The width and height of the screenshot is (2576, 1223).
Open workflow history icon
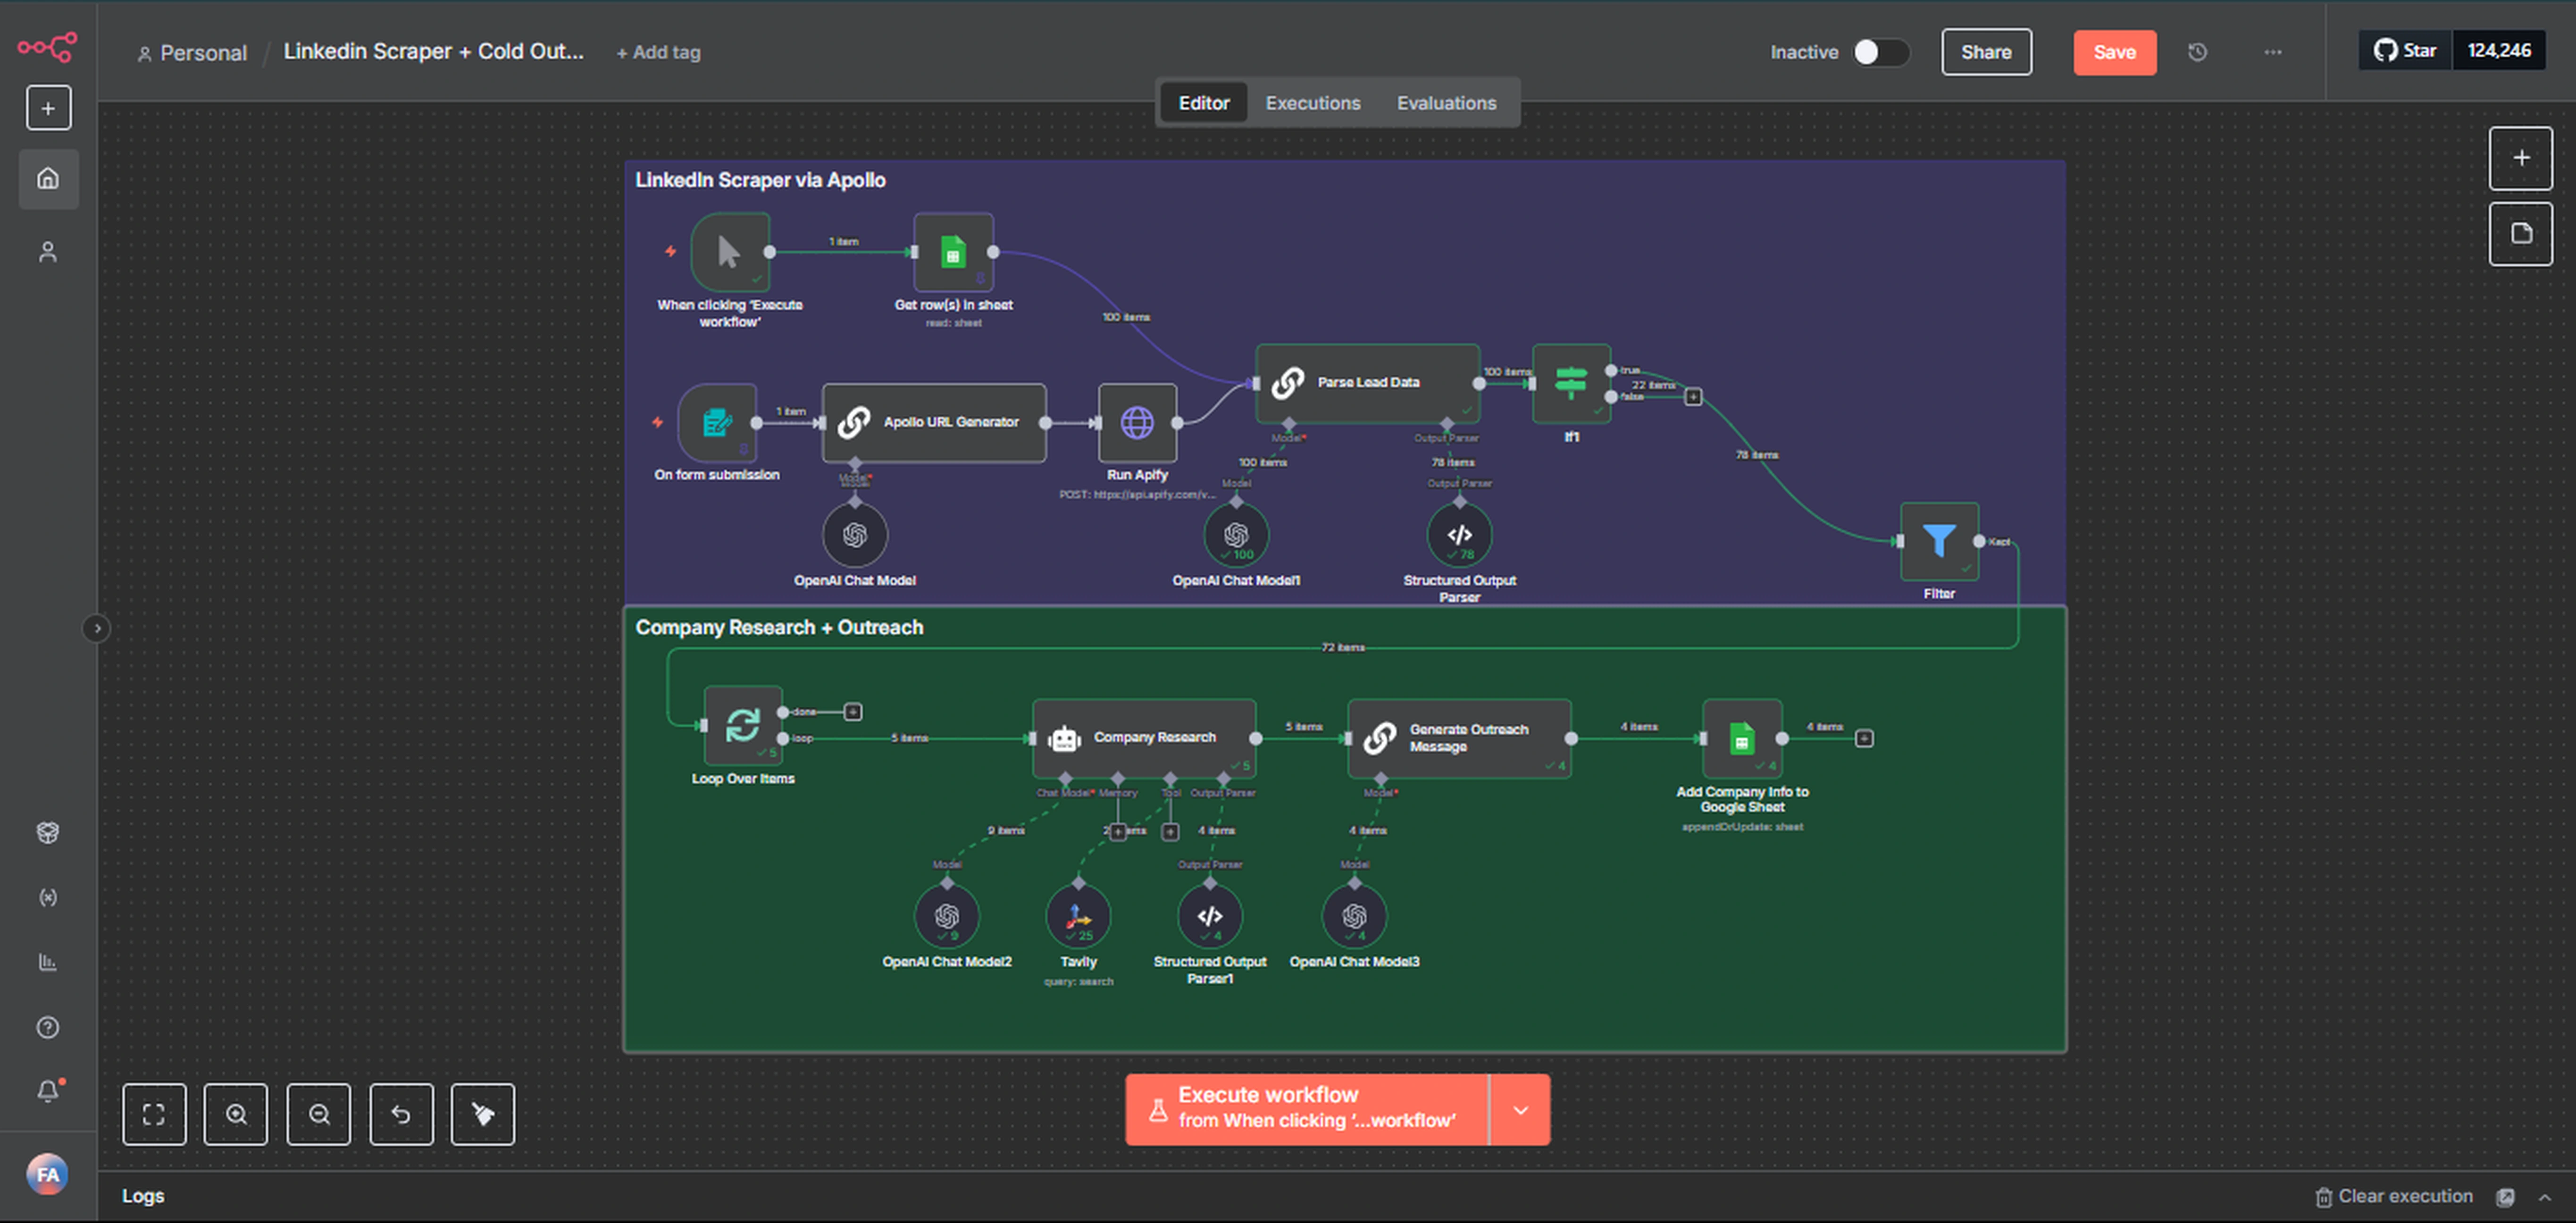click(x=2196, y=52)
